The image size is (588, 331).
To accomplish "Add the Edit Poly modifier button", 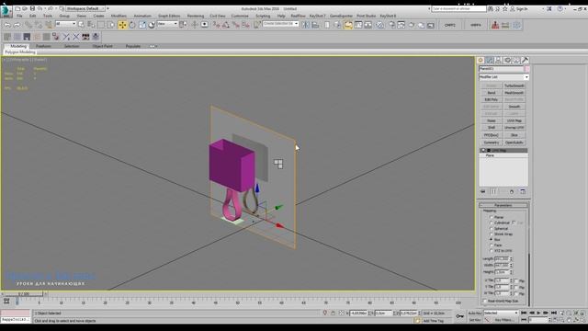I will [x=492, y=100].
